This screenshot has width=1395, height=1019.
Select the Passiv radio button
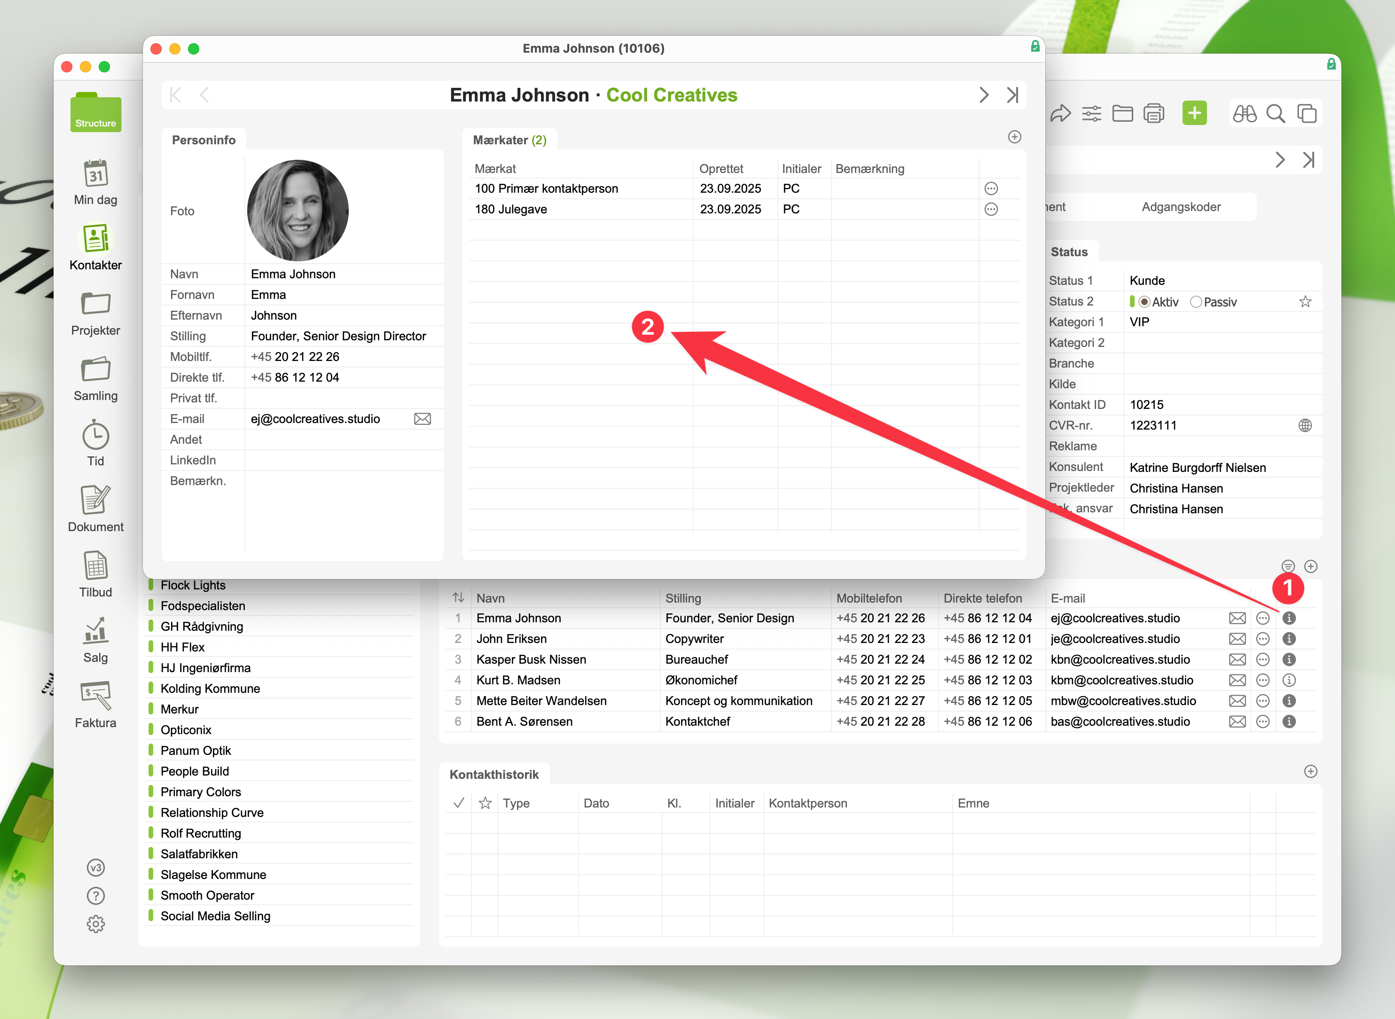(x=1196, y=302)
